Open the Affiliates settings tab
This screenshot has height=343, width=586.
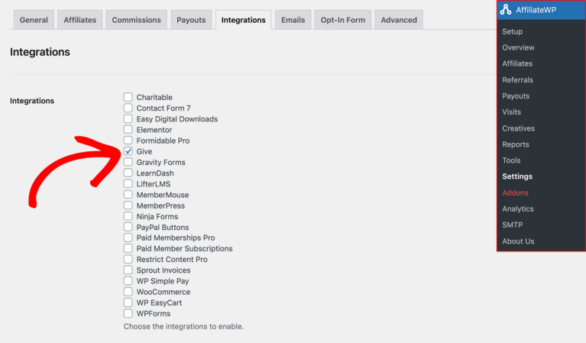click(x=79, y=20)
